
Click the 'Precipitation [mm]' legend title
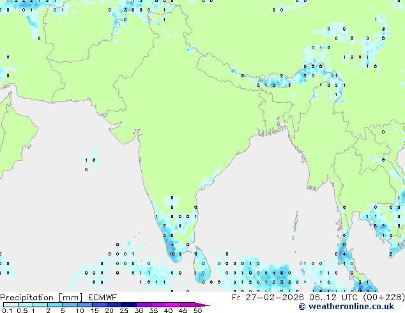pos(42,298)
